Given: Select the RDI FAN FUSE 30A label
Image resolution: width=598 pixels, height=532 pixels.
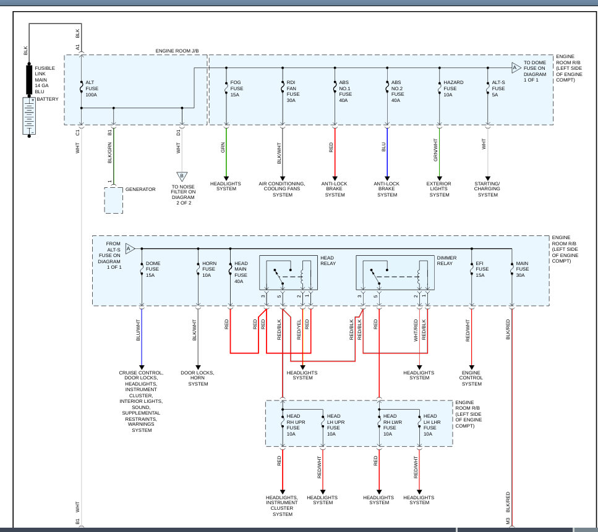Looking at the screenshot, I should pyautogui.click(x=293, y=91).
